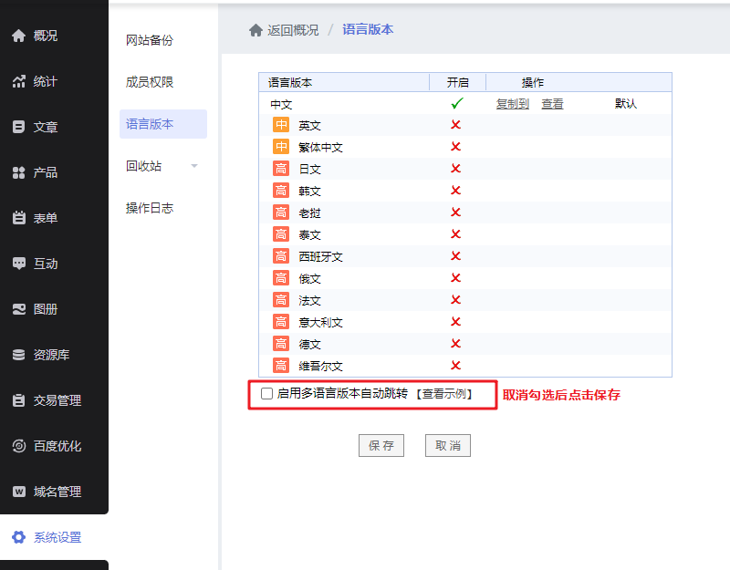Click the 互动 chat bubble icon
730x570 pixels.
(x=18, y=264)
